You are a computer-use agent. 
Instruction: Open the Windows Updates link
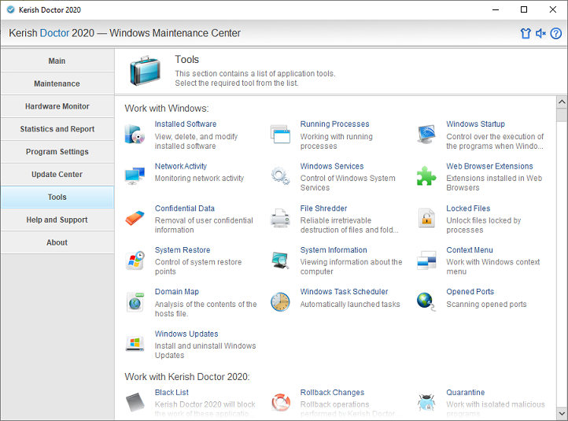coord(186,334)
